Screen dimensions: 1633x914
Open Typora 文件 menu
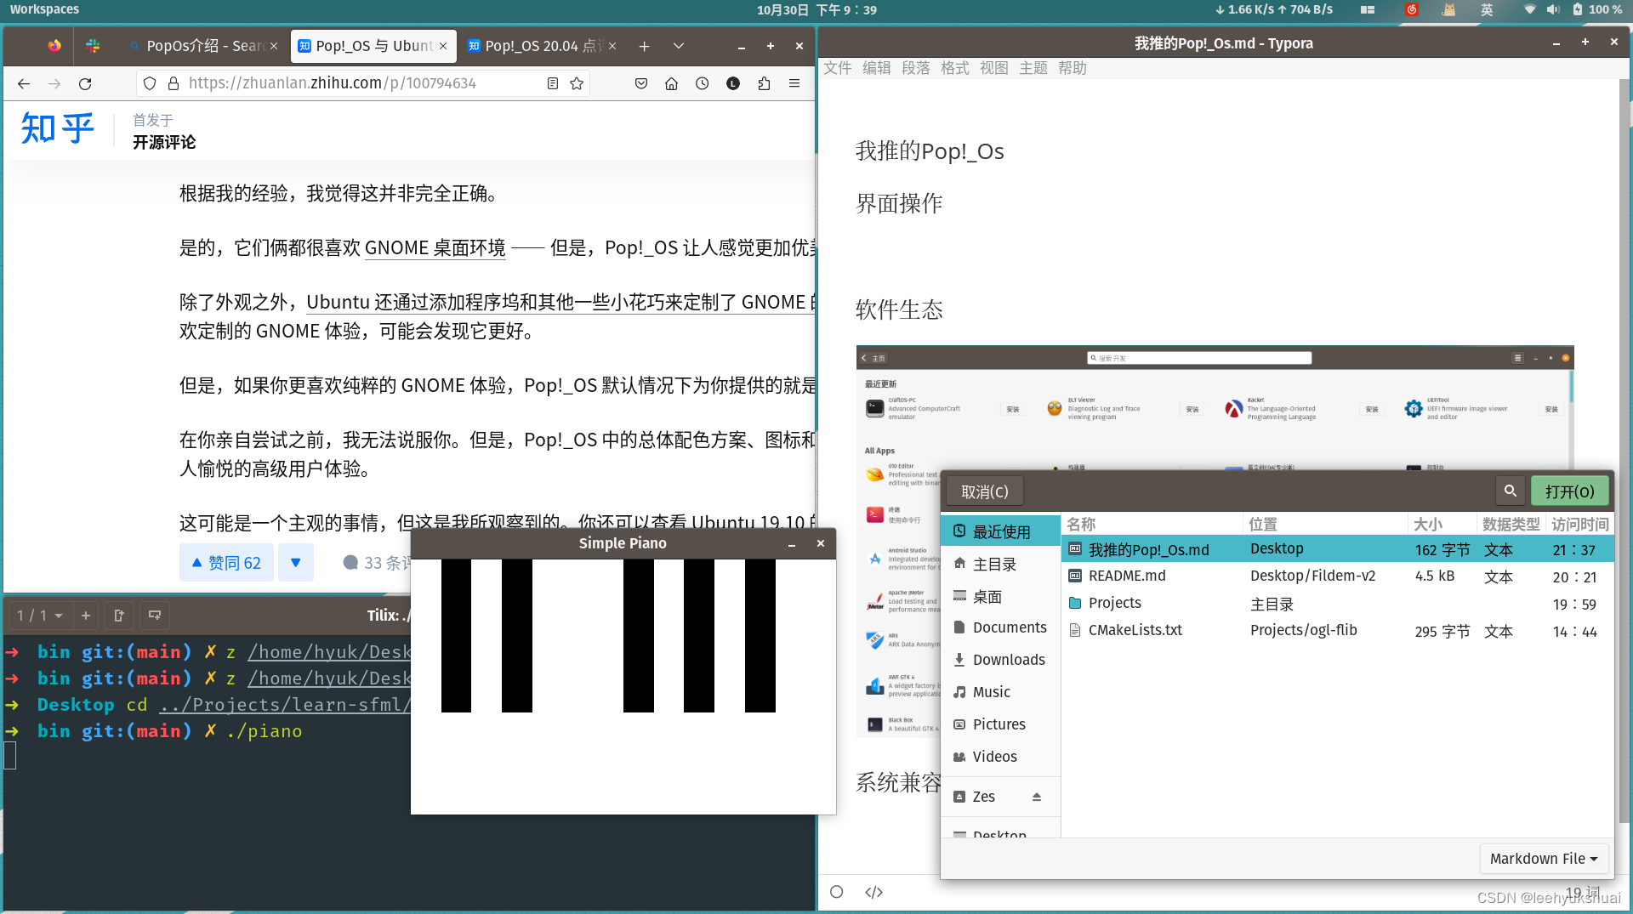[x=837, y=68]
